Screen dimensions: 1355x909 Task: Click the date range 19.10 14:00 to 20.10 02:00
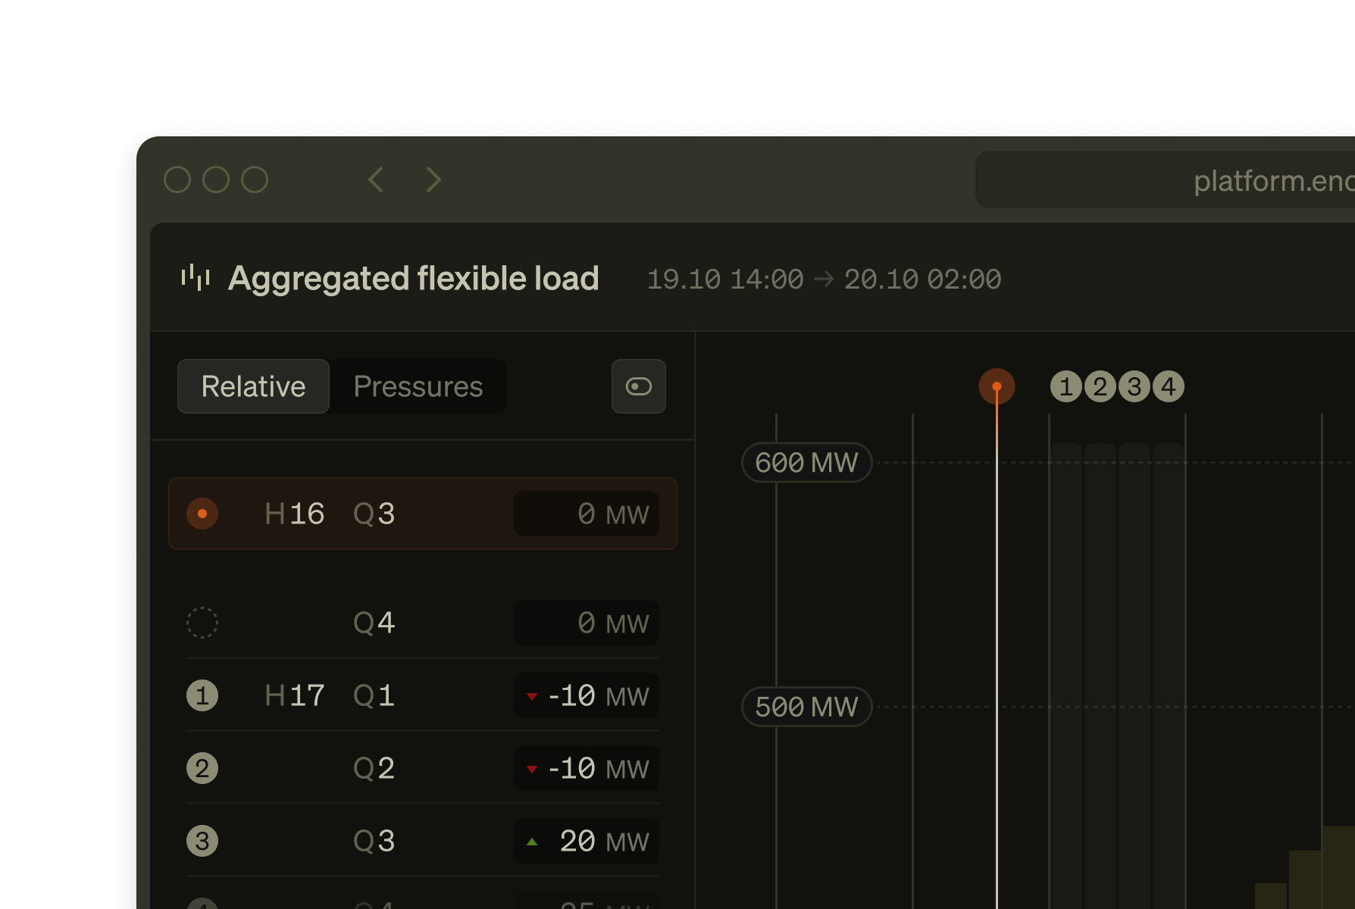click(823, 280)
